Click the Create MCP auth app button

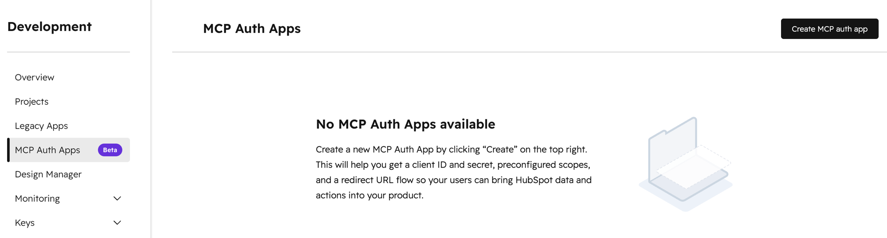(x=829, y=29)
